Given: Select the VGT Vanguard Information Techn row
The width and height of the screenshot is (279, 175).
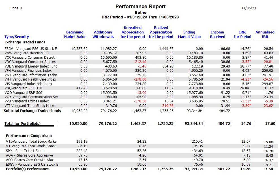Looking at the screenshot, I should [x=139, y=75].
